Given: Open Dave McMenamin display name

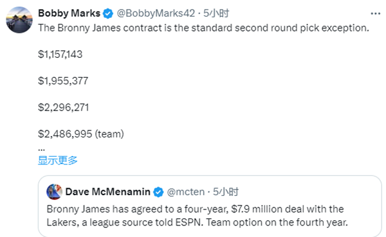Looking at the screenshot, I should pyautogui.click(x=108, y=192).
